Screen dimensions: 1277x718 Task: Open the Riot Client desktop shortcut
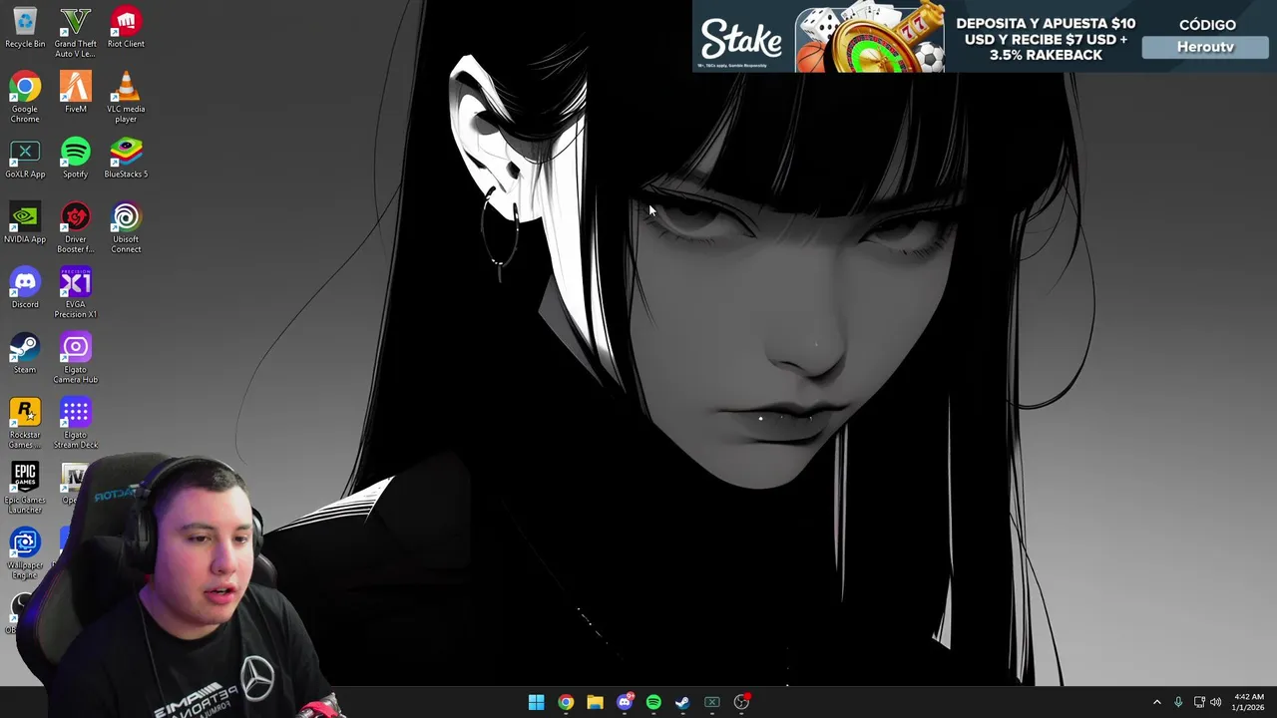tap(126, 28)
